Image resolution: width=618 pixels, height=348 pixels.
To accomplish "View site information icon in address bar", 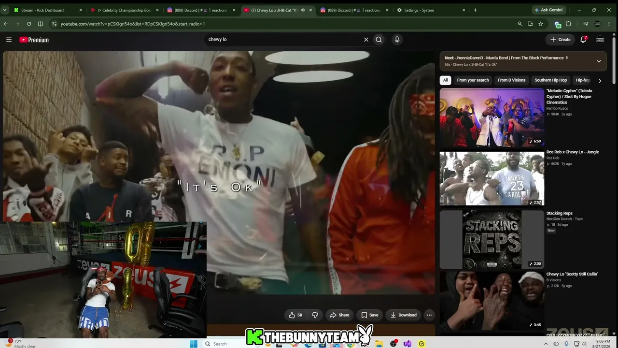I will tap(54, 24).
